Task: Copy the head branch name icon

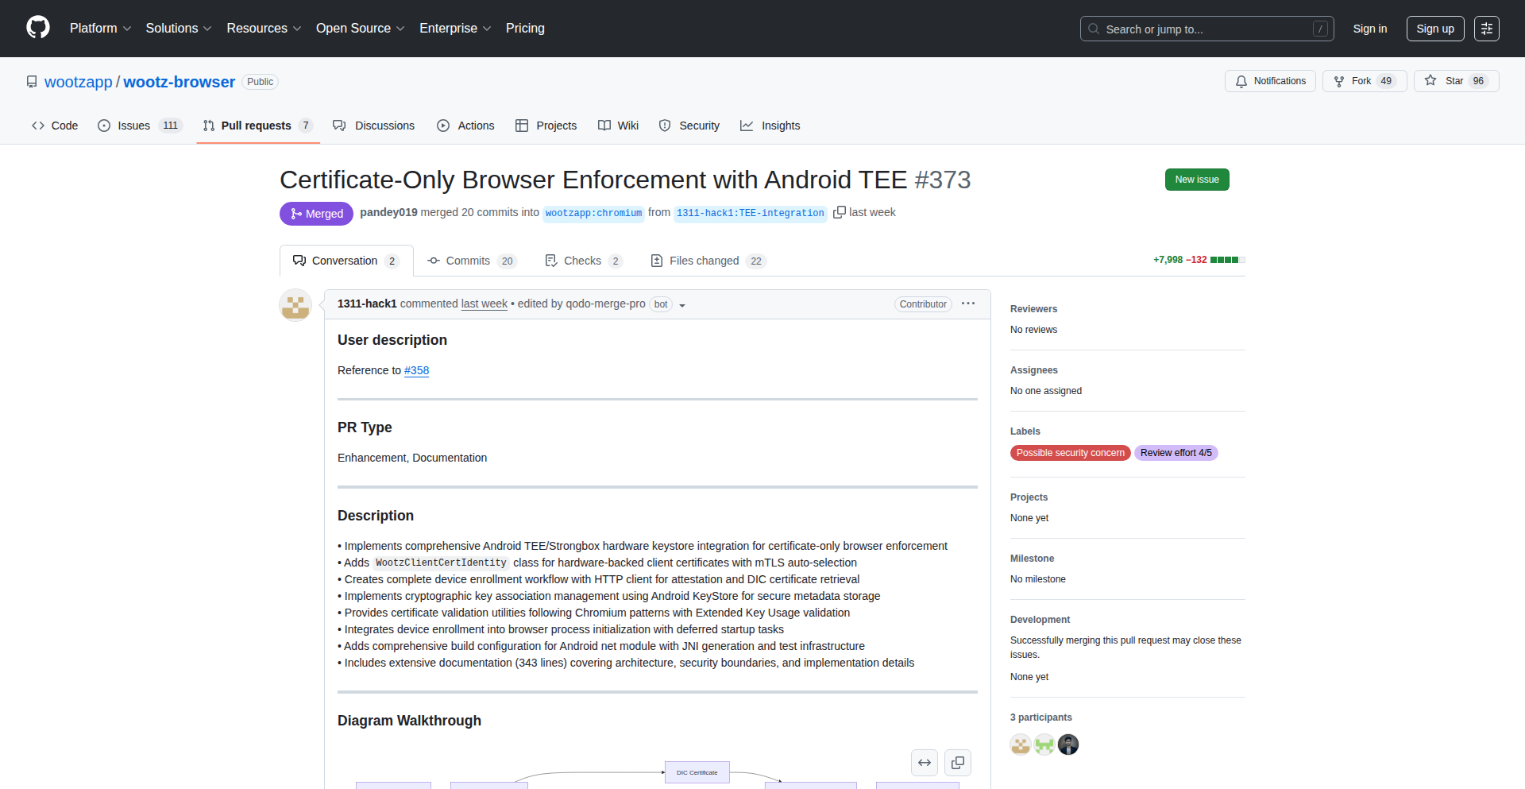Action: click(x=839, y=212)
